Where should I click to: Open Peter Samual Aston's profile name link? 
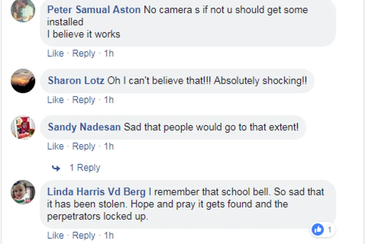94,10
